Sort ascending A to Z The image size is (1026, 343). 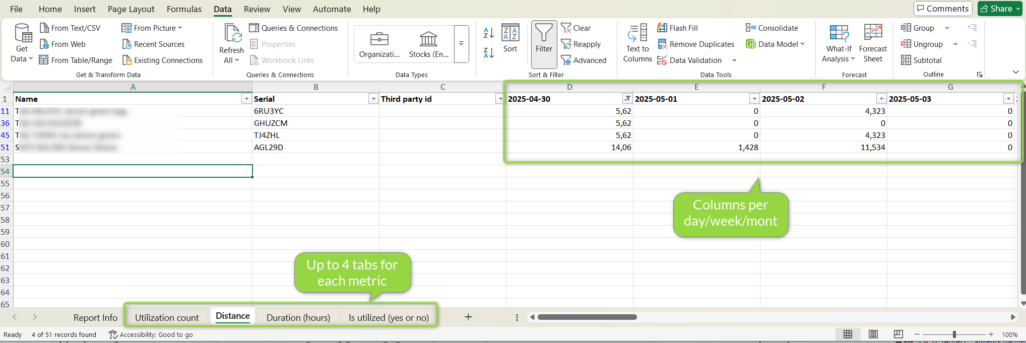[x=488, y=33]
